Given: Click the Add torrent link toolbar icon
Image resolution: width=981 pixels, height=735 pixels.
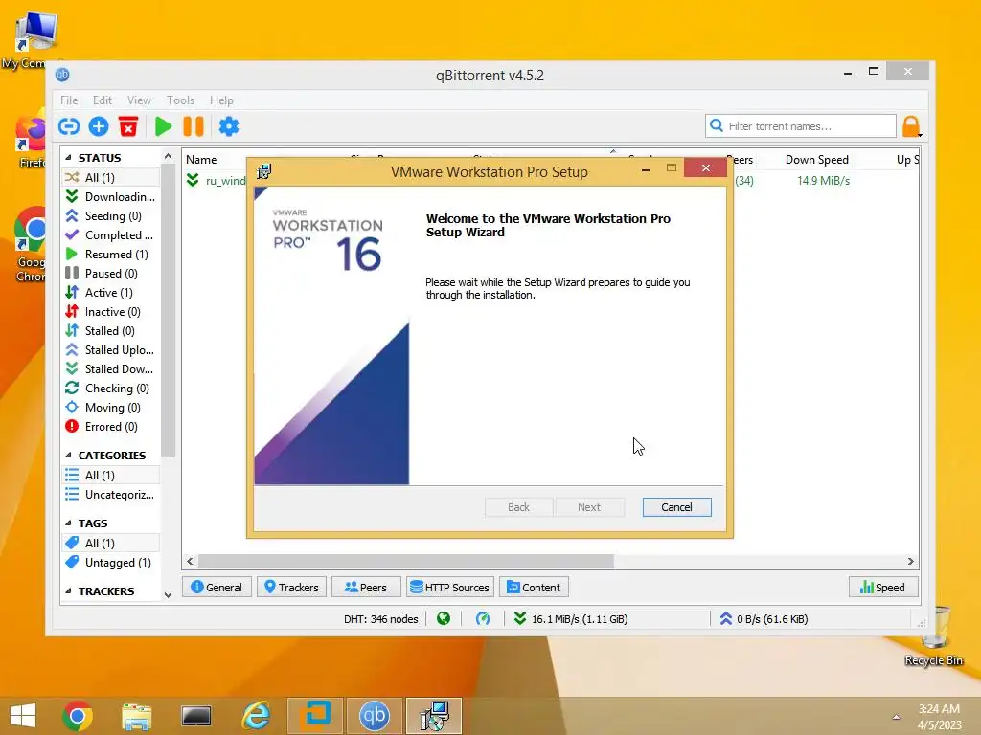Looking at the screenshot, I should 69,126.
